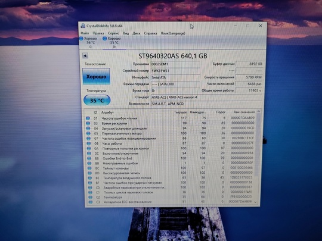Click status icon of Время раскрутки row
The image size is (322, 241).
(88, 123)
